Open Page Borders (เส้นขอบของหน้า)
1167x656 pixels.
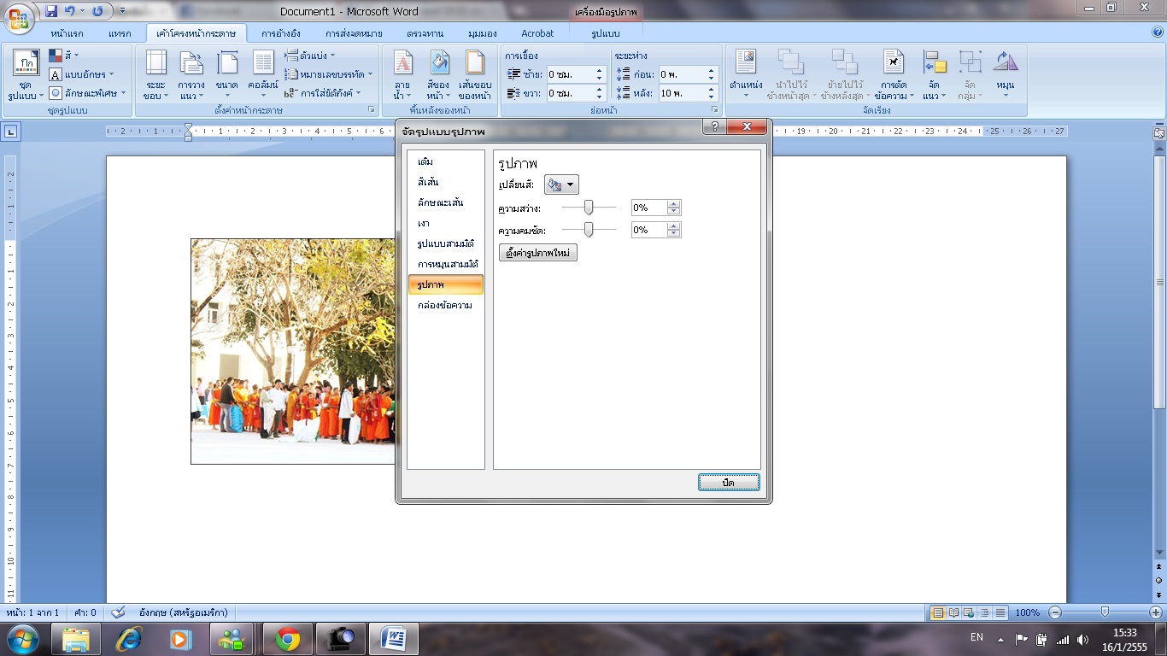click(475, 75)
